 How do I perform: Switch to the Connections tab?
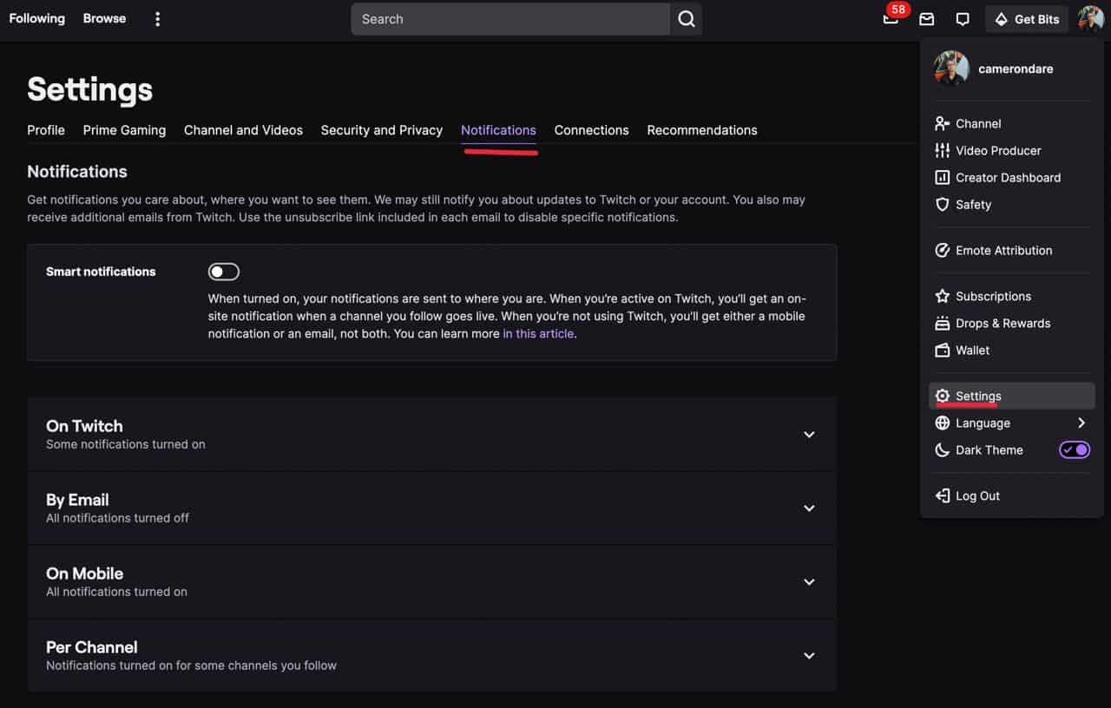pyautogui.click(x=591, y=130)
